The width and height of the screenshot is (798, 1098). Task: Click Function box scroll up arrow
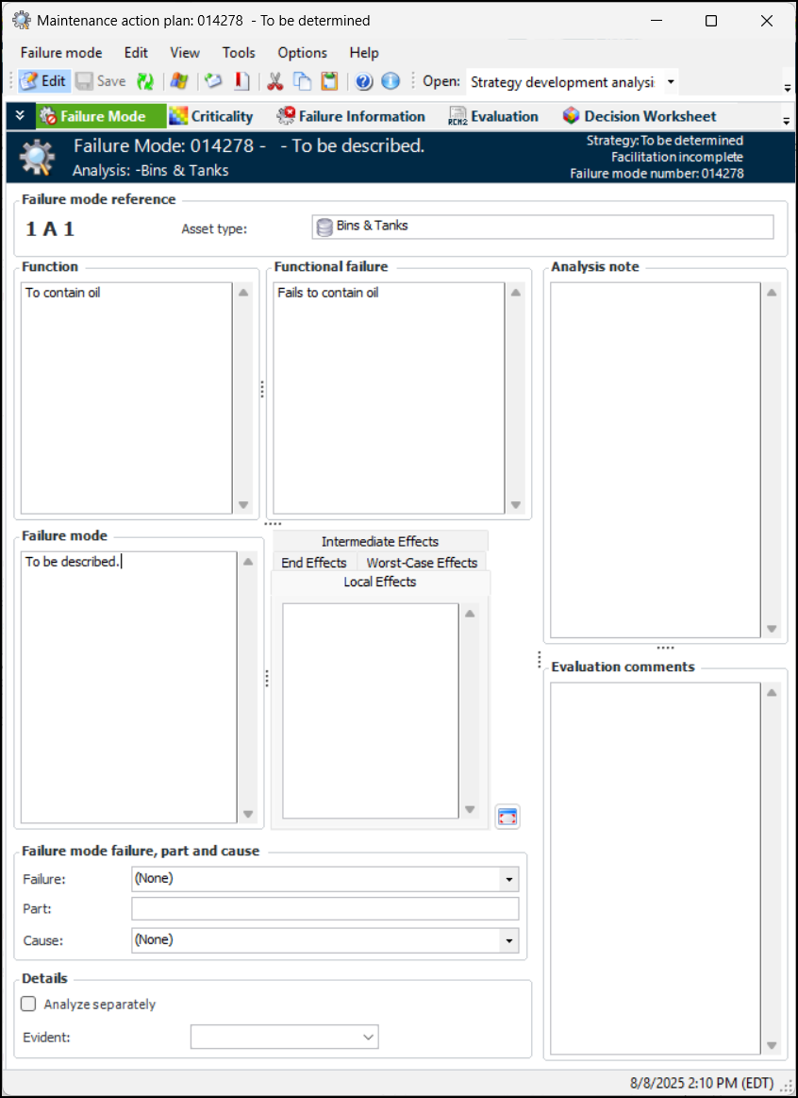pos(243,293)
